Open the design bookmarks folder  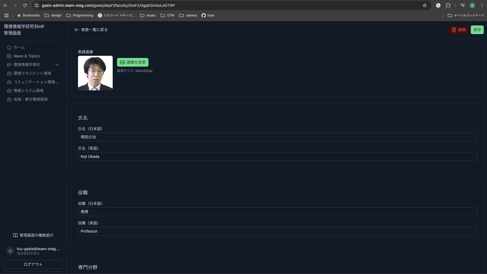[x=53, y=15]
